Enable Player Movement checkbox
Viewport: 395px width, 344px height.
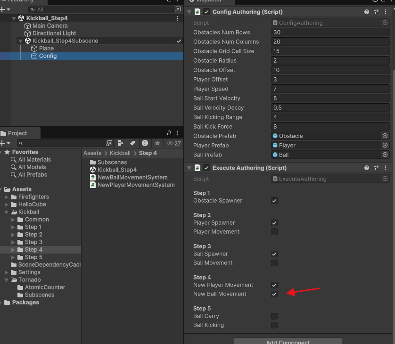274,232
